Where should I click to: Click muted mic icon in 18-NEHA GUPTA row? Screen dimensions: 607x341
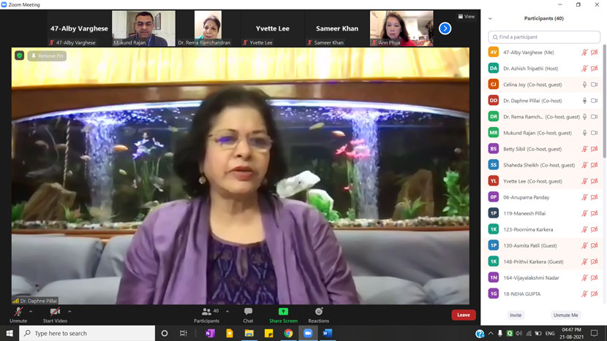pyautogui.click(x=584, y=294)
